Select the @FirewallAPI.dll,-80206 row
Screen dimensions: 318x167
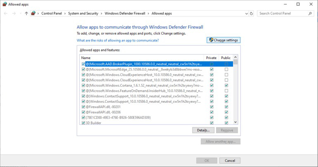pos(157,112)
